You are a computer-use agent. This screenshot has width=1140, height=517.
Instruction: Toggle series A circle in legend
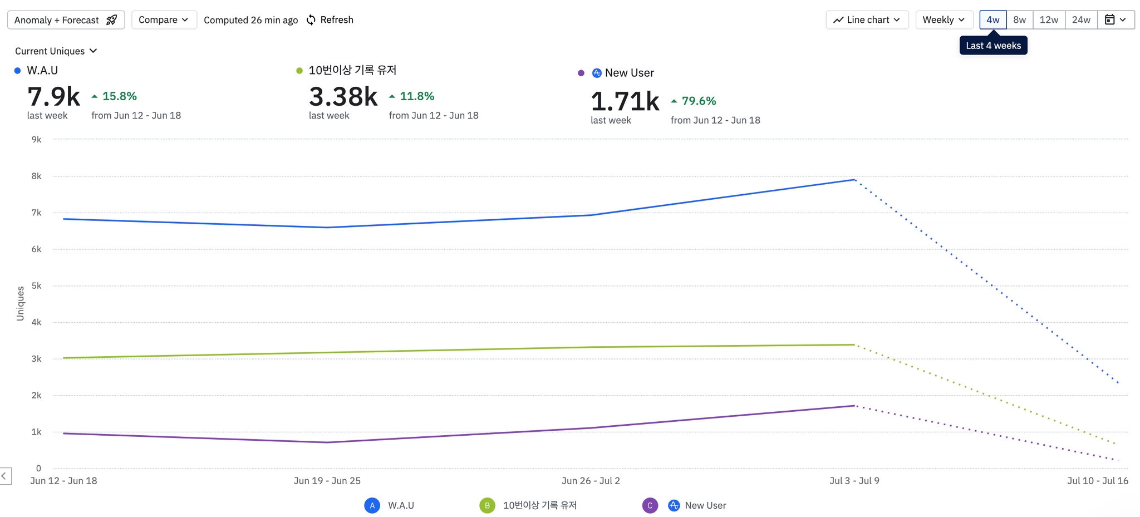[372, 505]
